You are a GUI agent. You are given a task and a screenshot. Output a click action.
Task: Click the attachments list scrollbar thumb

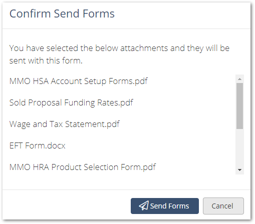click(239, 106)
